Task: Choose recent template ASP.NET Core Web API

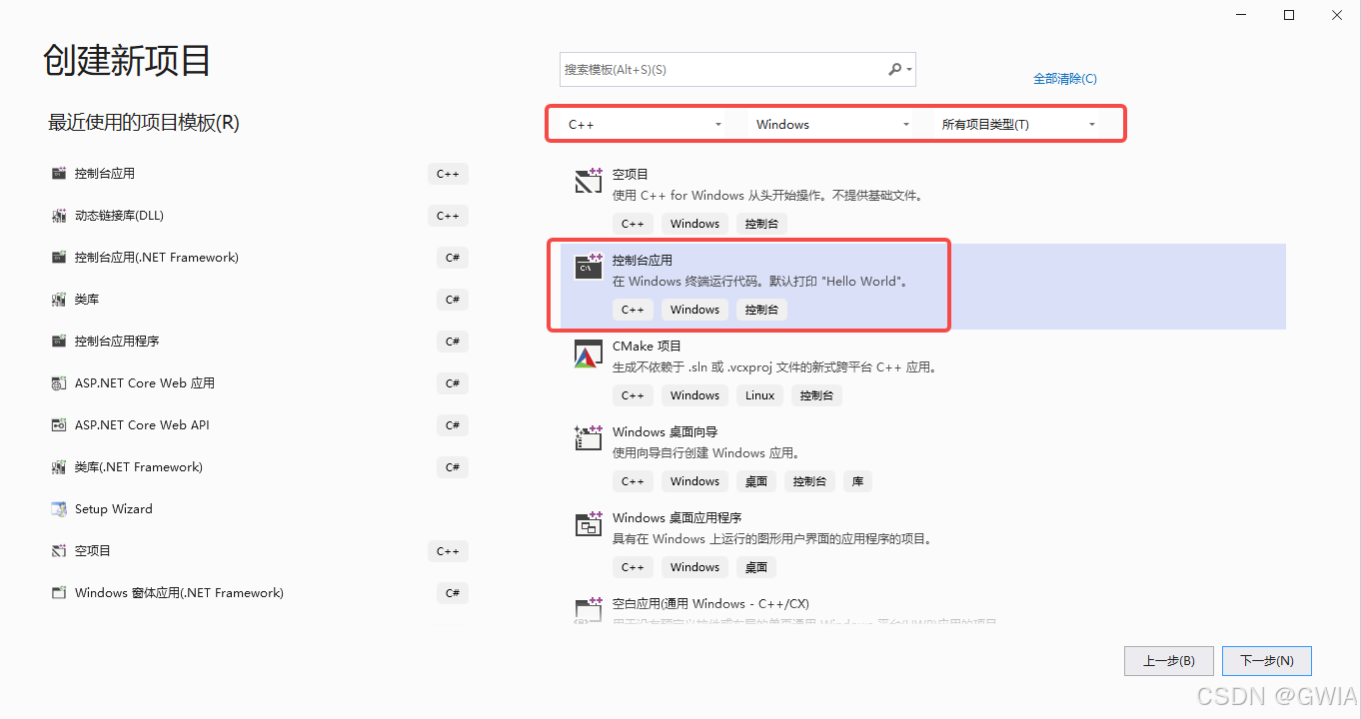Action: (142, 425)
